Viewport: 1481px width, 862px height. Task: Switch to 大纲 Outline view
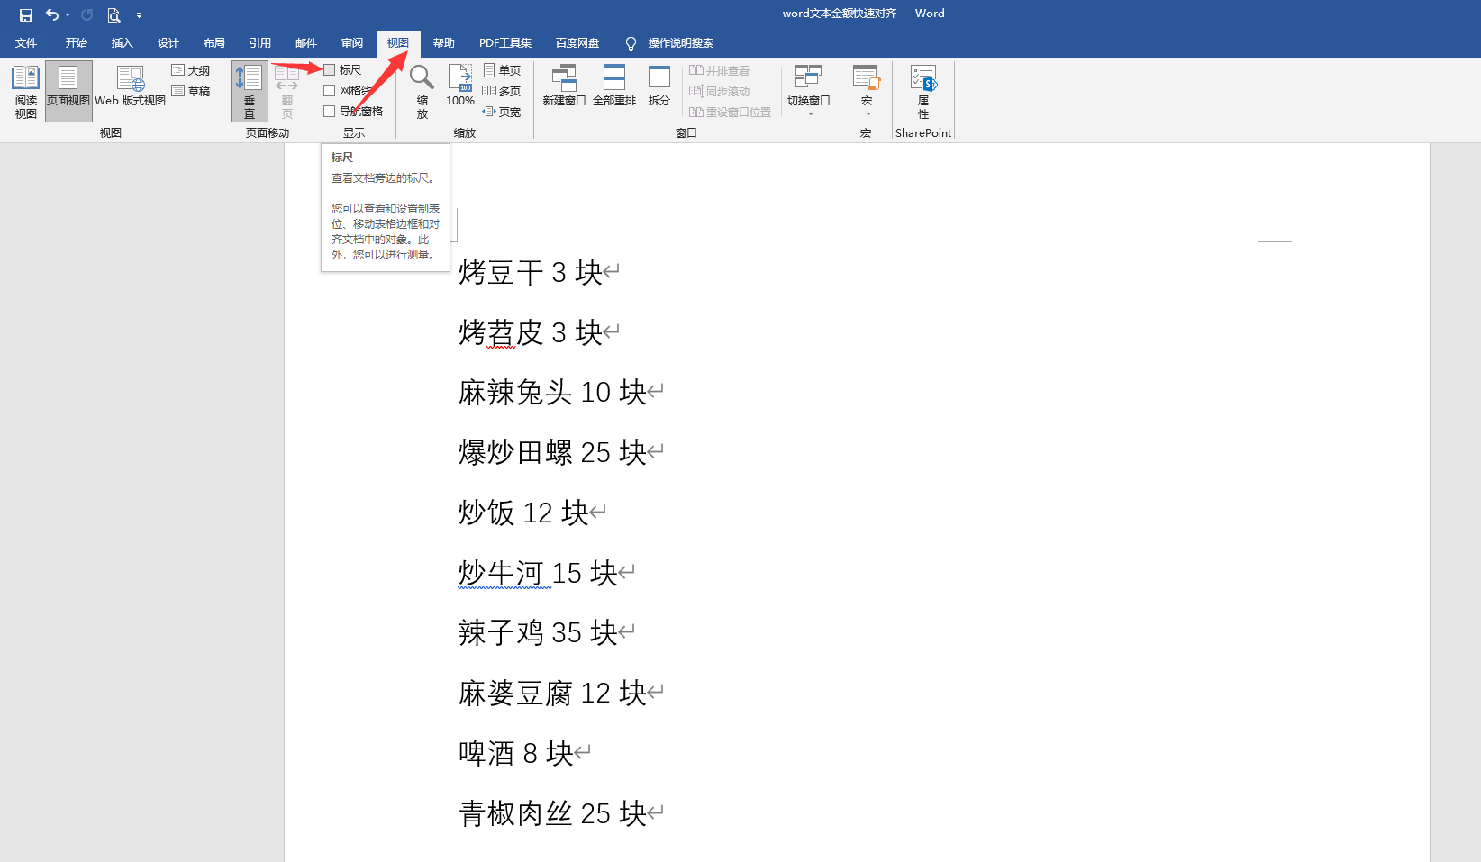coord(191,70)
